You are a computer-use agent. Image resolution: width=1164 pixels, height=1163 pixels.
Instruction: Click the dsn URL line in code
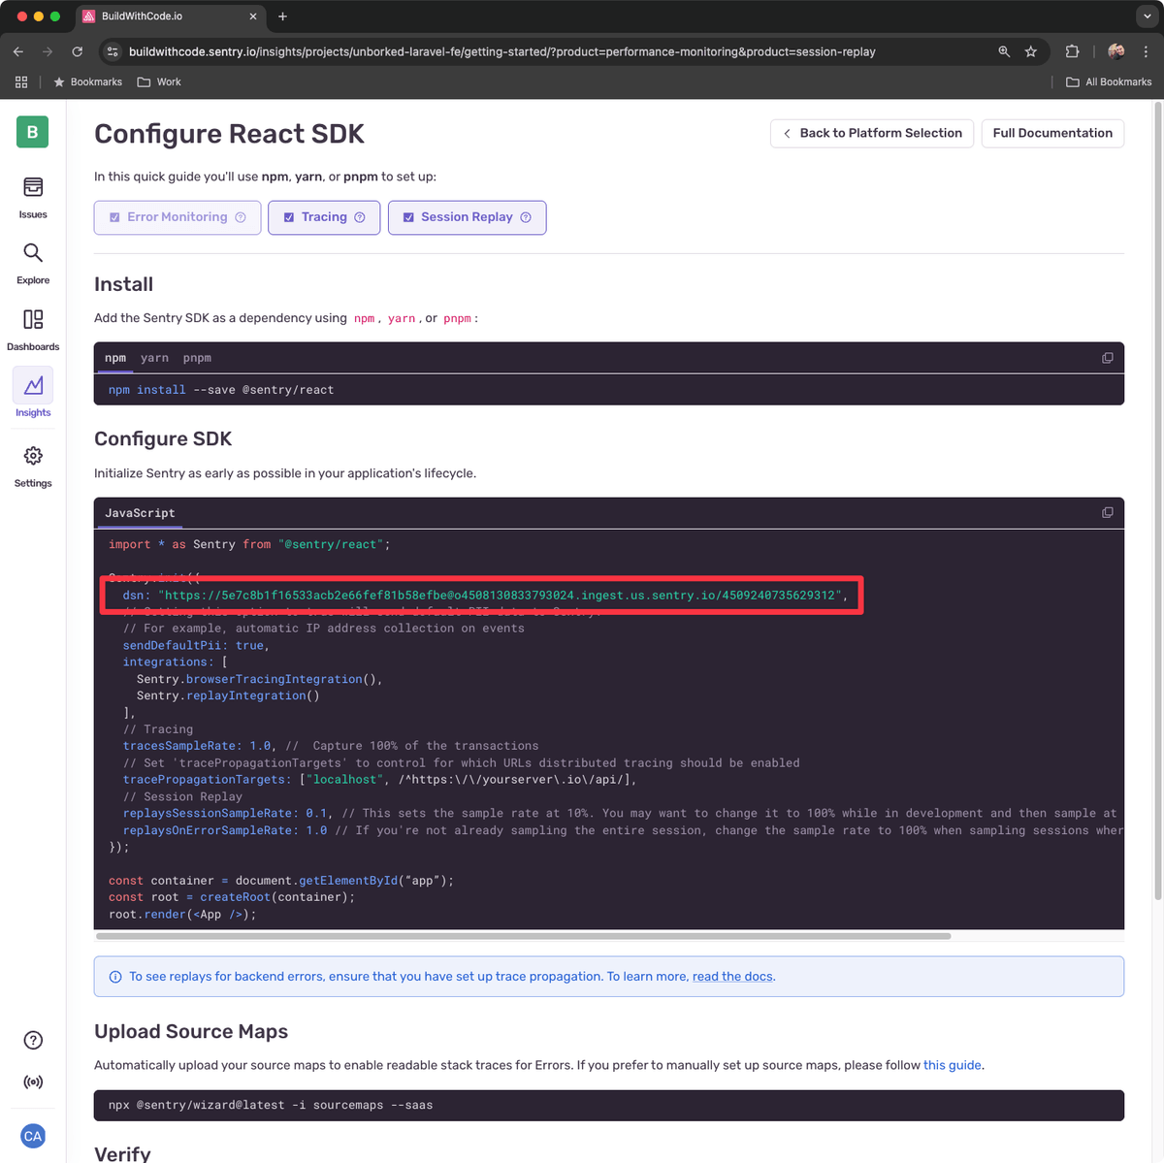485,596
